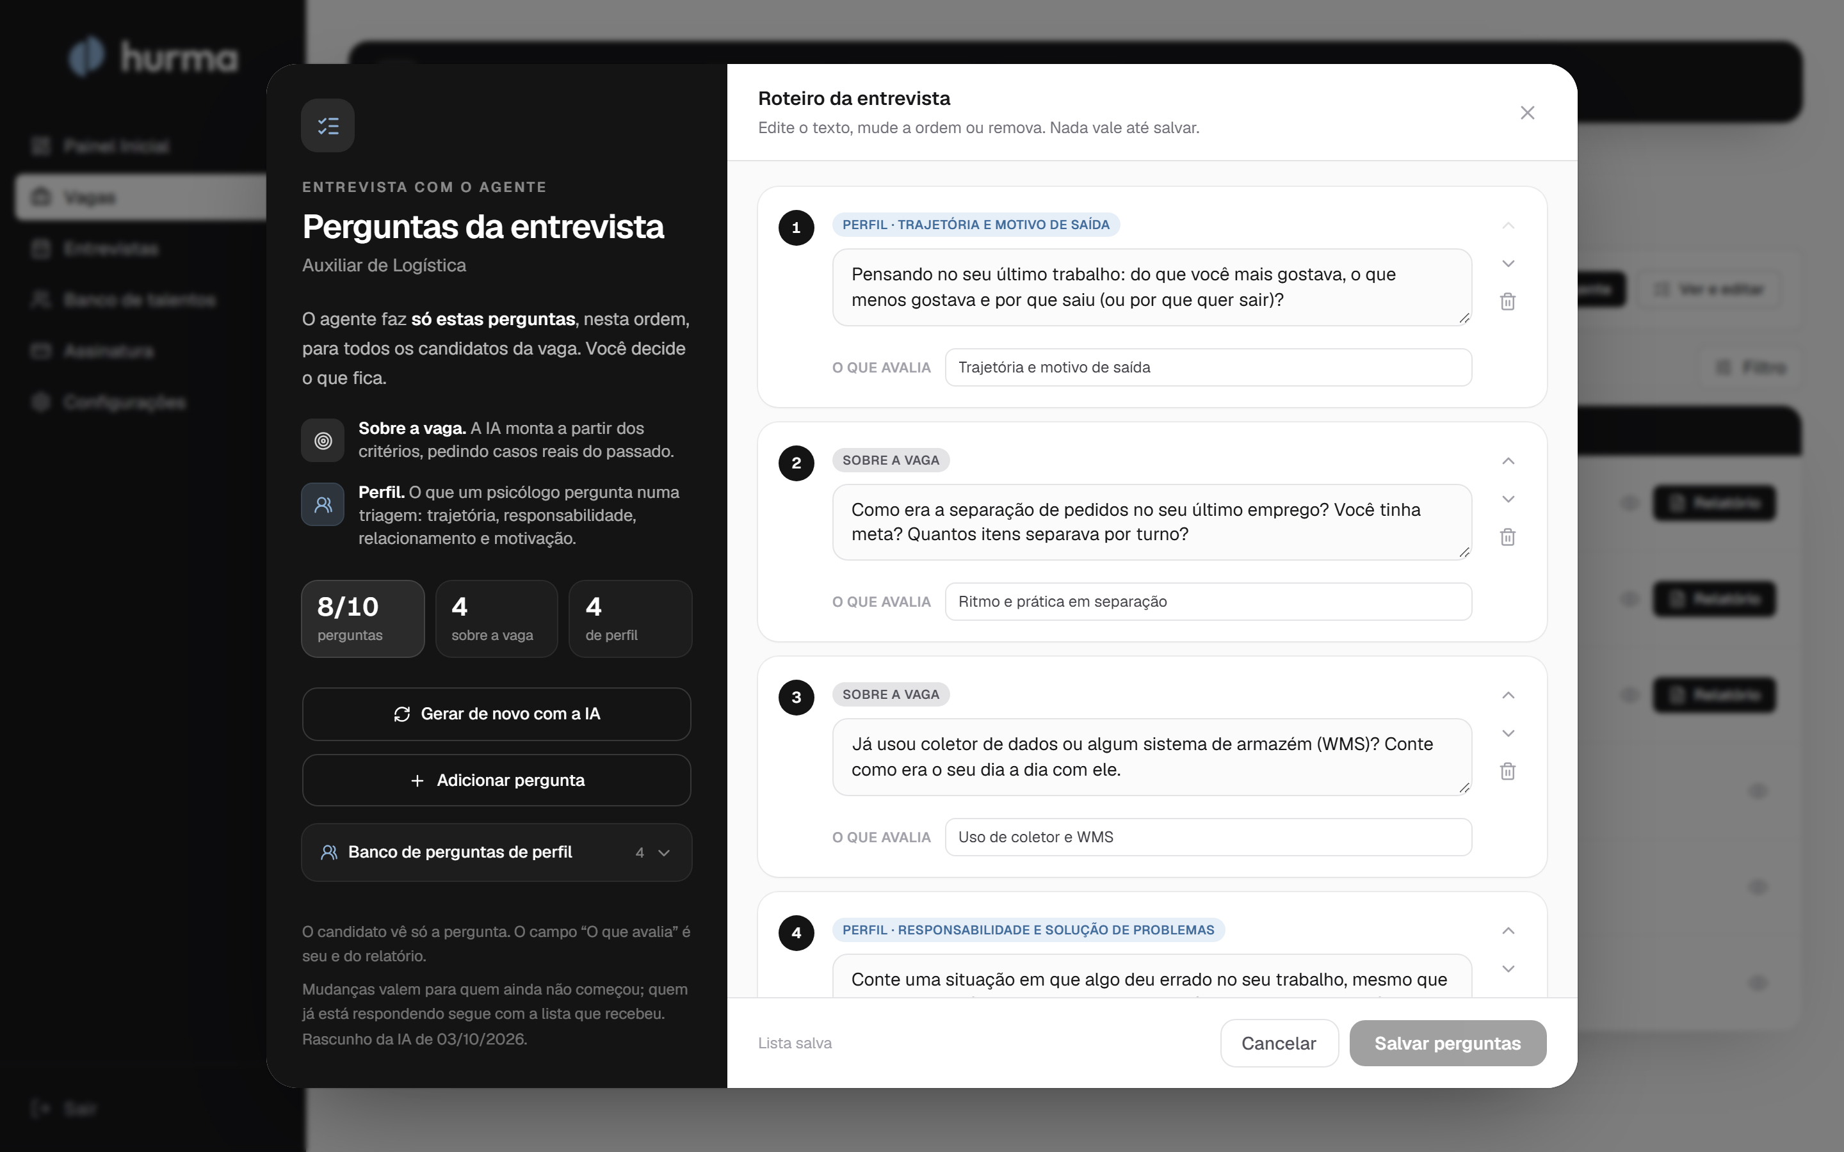Edit question 1 text about último trabalho
This screenshot has height=1152, width=1844.
pos(1151,287)
